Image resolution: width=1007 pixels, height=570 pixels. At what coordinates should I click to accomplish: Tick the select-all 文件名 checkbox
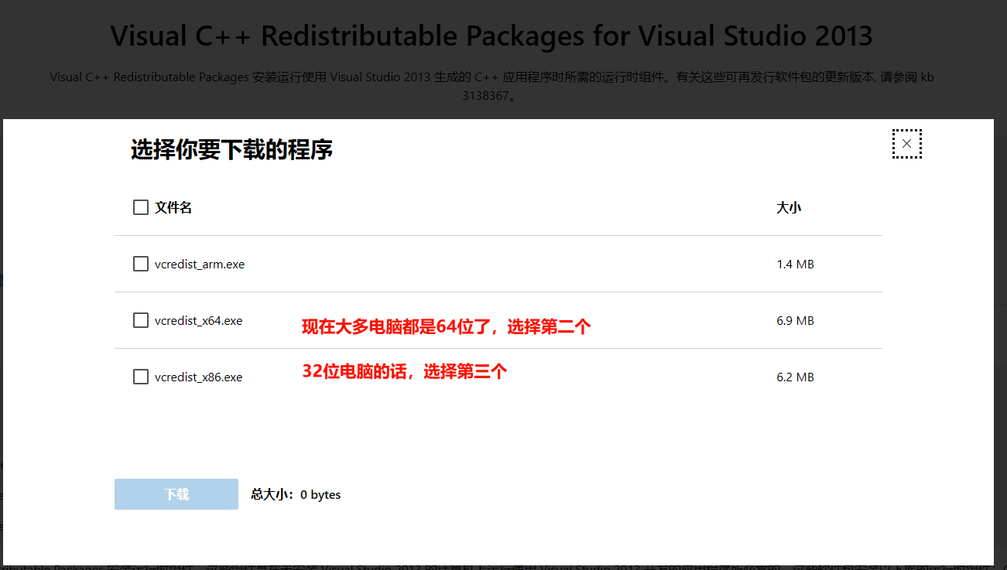[x=141, y=207]
